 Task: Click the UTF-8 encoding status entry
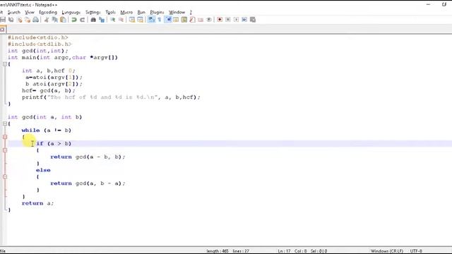[x=416, y=251]
